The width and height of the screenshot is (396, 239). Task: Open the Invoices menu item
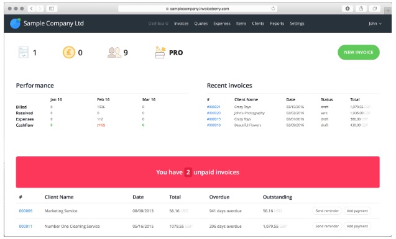[x=181, y=24]
